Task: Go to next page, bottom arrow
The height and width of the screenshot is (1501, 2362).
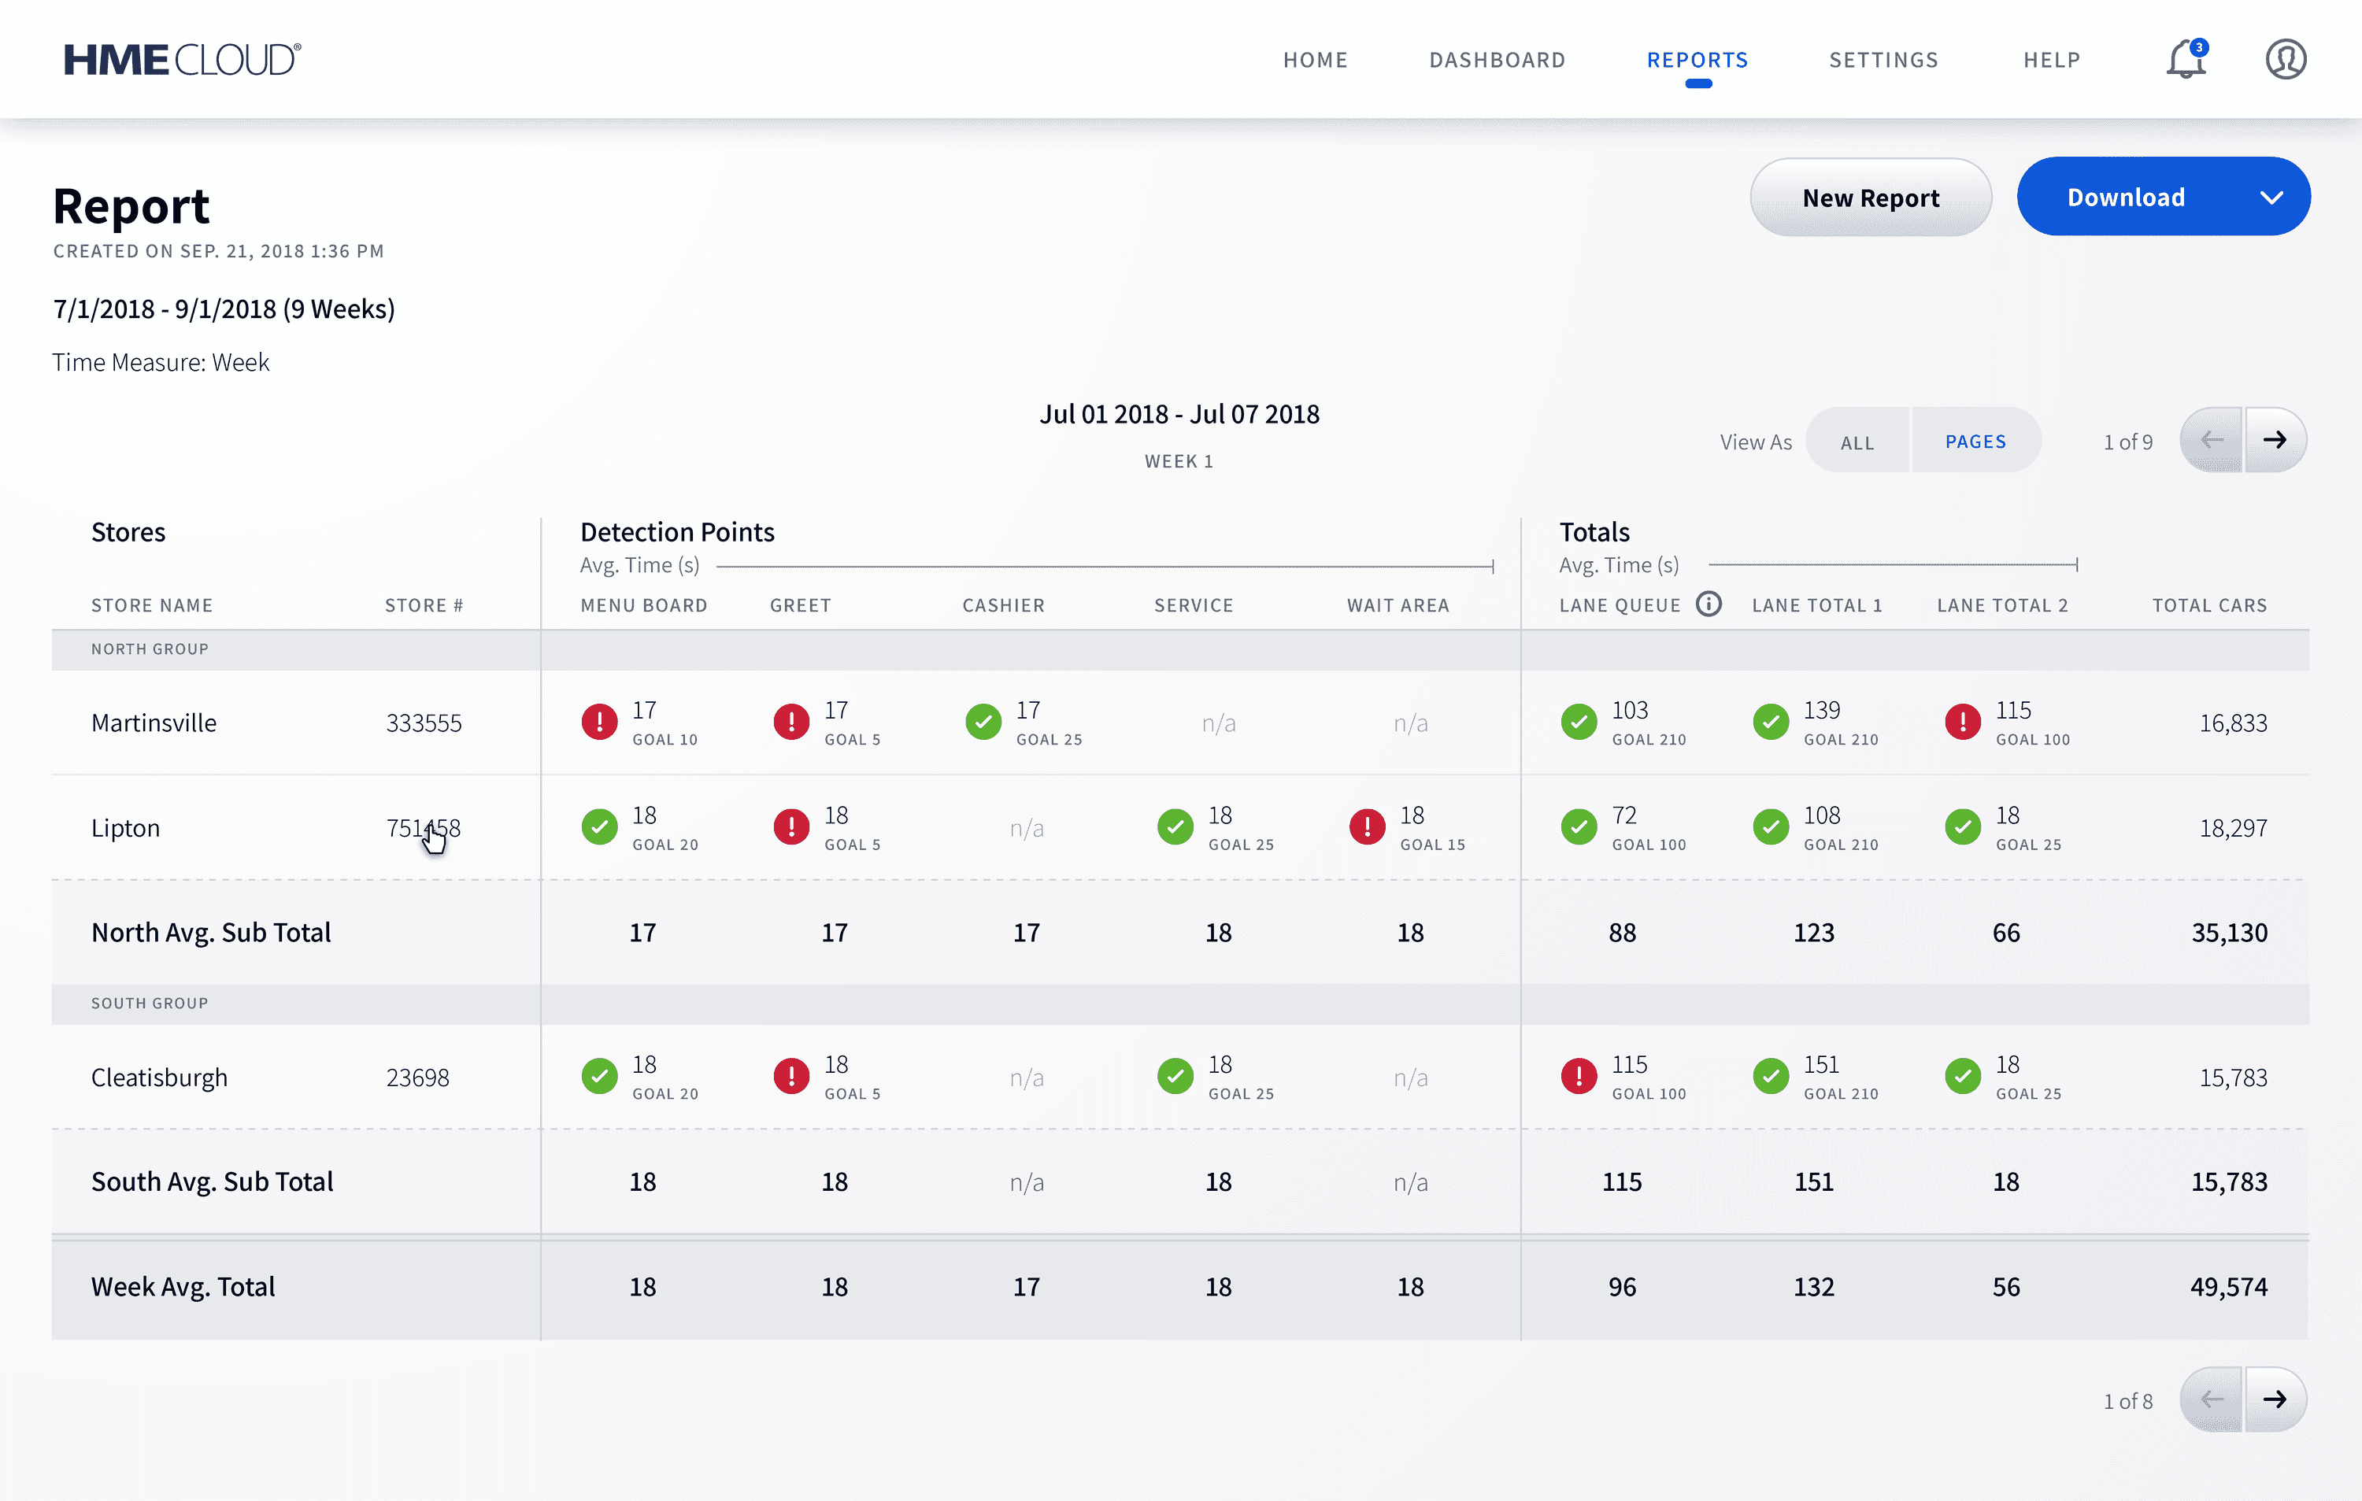Action: pyautogui.click(x=2275, y=1399)
